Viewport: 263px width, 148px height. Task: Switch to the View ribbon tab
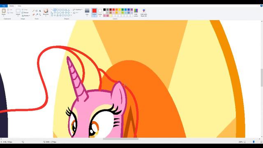point(19,6)
